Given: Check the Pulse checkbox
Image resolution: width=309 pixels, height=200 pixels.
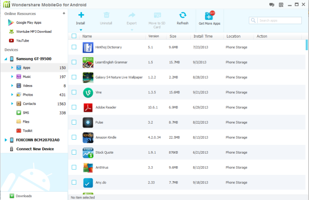Looking at the screenshot, I should click(x=74, y=122).
